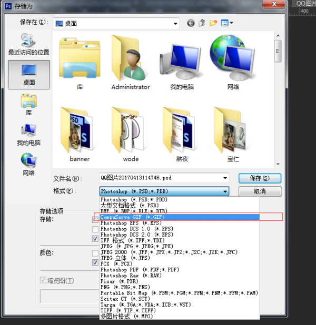Screen dimensions: 316x325
Task: Choose Photoshop (*.PSD;*.PDD) from format list
Action: tap(180, 200)
